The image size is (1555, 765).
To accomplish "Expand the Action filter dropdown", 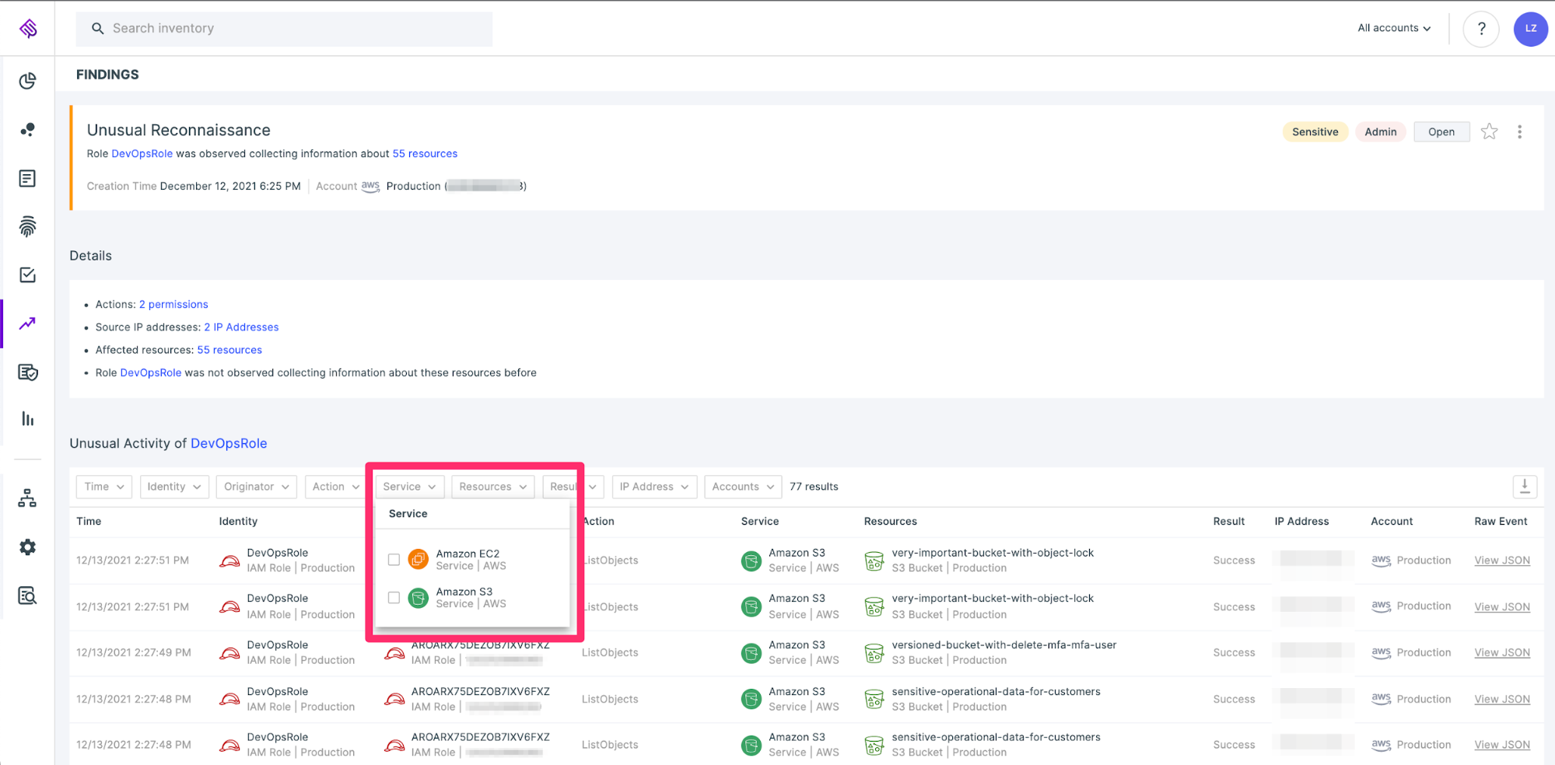I will (335, 487).
